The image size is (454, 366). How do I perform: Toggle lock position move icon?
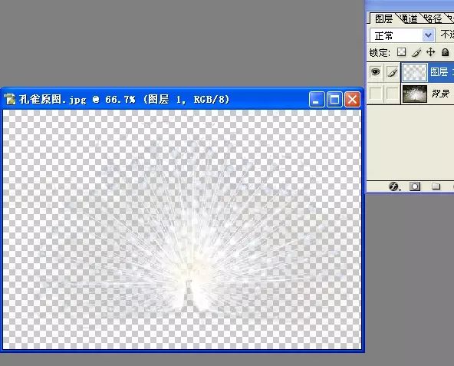tap(430, 52)
